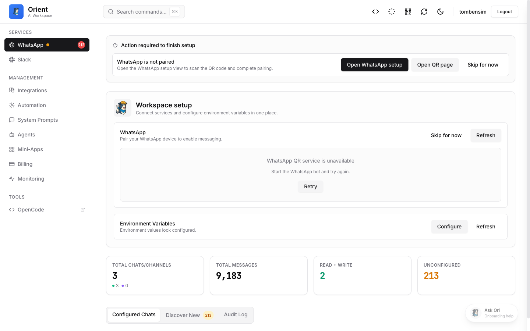Click Configure for Environment Variables

click(x=449, y=227)
